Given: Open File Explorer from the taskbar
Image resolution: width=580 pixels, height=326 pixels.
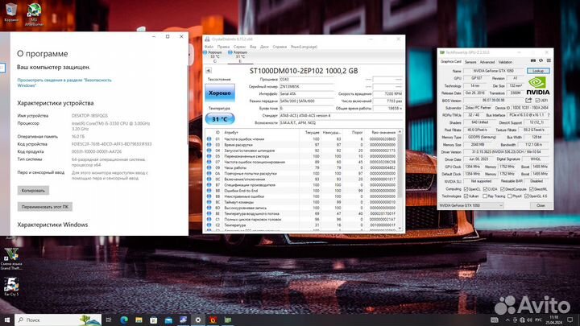Looking at the screenshot, I should click(x=139, y=320).
